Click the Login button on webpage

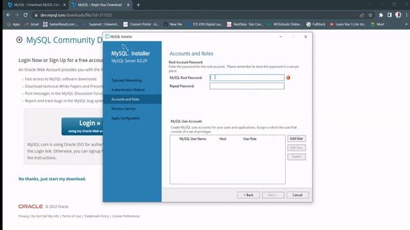pos(83,126)
